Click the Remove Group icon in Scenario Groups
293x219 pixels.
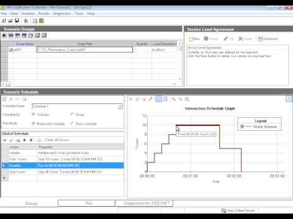coord(24,36)
